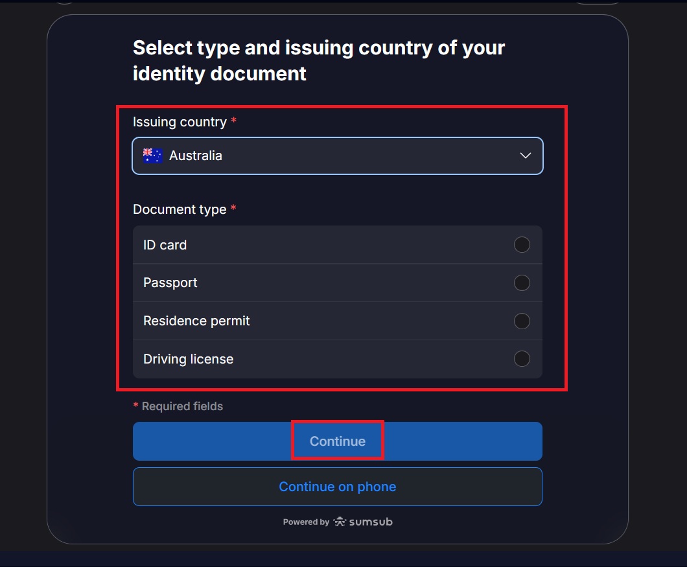Select the Passport radio button

pyautogui.click(x=522, y=283)
